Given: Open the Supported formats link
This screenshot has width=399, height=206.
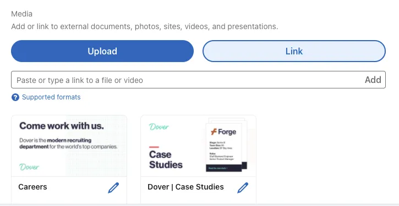Looking at the screenshot, I should pos(51,97).
